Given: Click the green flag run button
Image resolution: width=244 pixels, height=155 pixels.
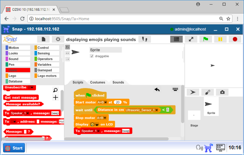Looking at the screenshot, I should (206, 39).
